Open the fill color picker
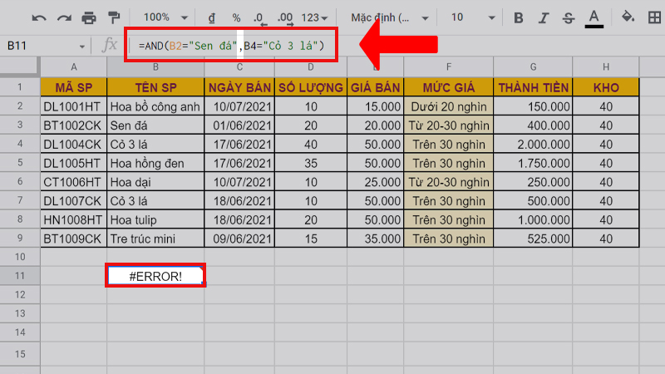Viewport: 665px width, 374px height. coord(628,17)
